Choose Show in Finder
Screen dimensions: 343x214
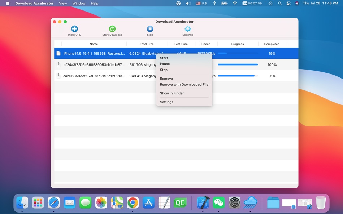tap(172, 93)
